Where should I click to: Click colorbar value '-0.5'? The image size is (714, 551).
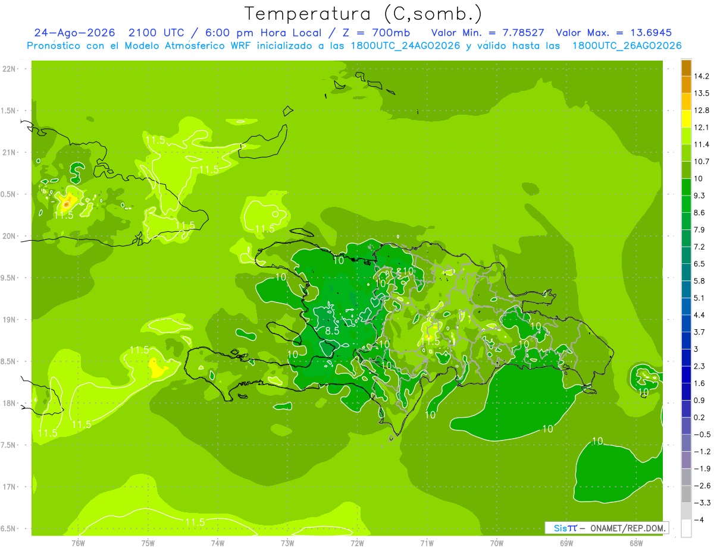702,434
